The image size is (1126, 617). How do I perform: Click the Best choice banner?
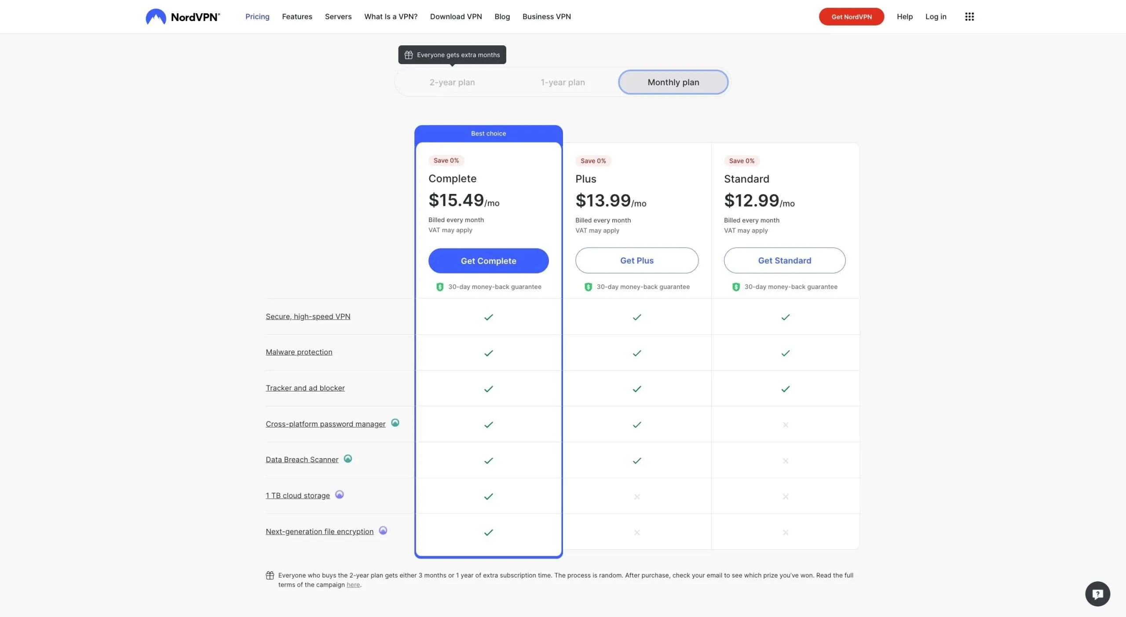click(x=488, y=134)
